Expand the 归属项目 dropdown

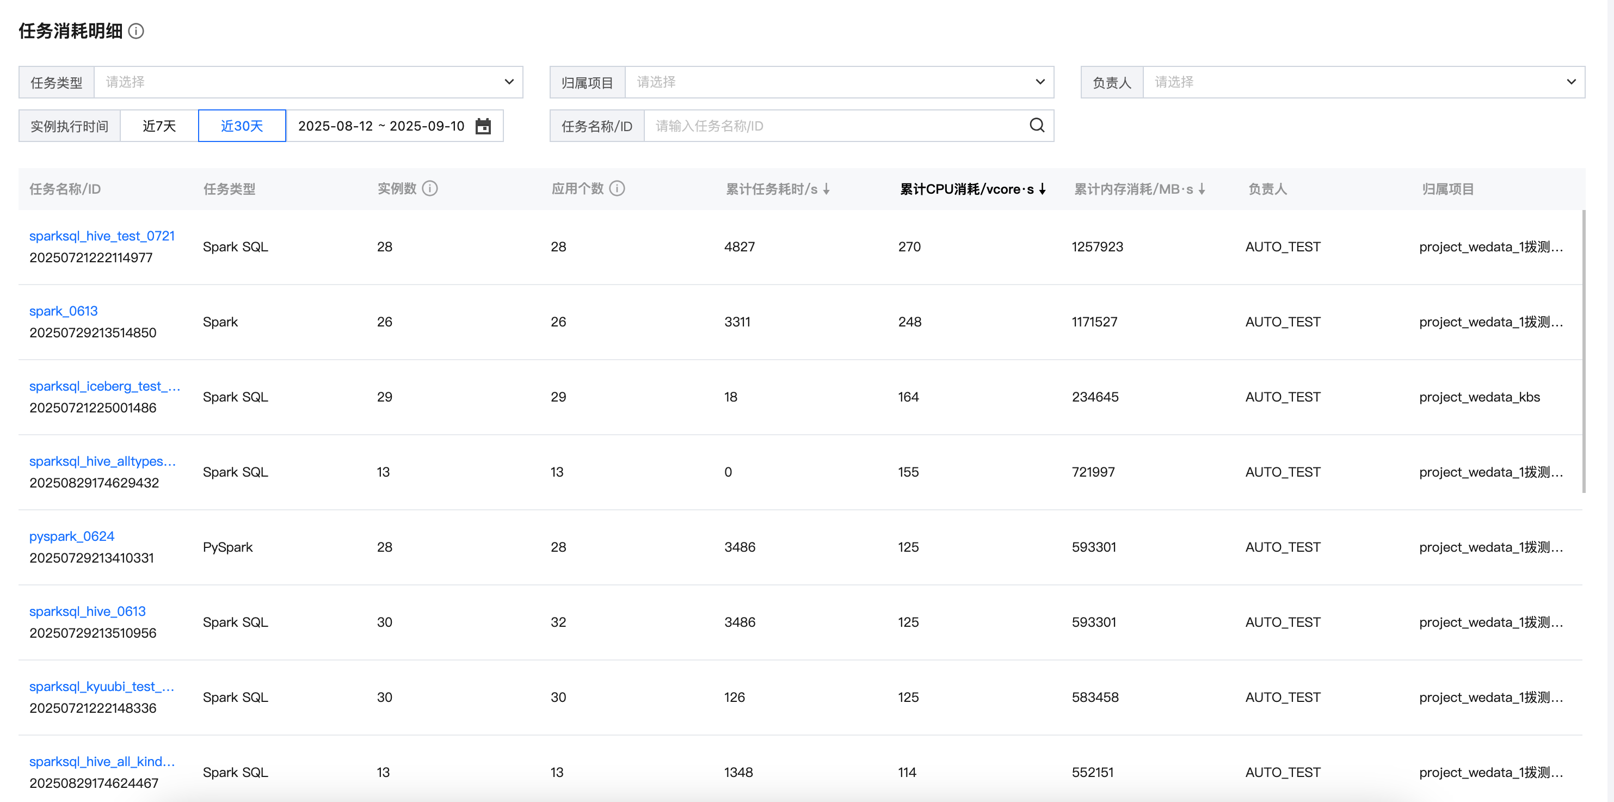839,82
